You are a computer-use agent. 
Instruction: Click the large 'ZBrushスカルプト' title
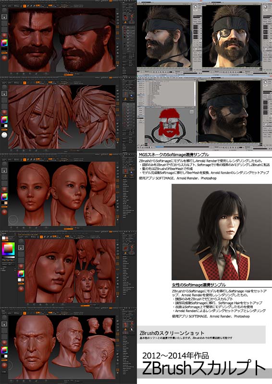pos(204,368)
